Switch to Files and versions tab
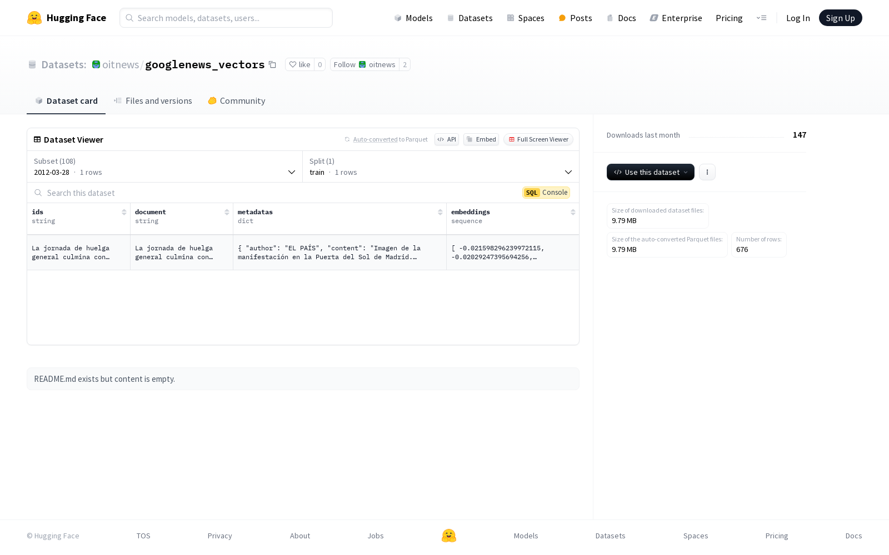The height and width of the screenshot is (555, 889). [153, 101]
